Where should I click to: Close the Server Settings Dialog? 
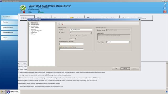[x=139, y=20]
